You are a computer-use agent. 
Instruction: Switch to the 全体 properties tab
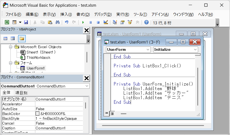(6, 92)
